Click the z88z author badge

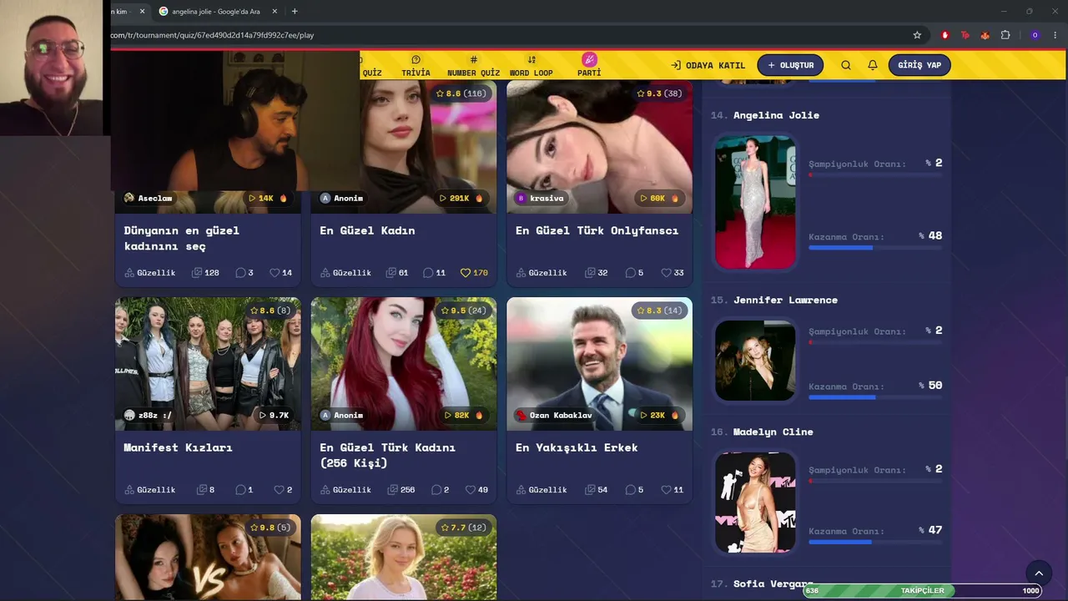point(148,415)
